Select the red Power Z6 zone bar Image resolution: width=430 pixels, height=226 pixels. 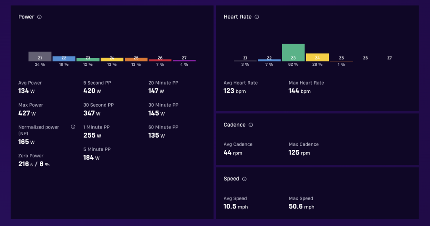(160, 60)
